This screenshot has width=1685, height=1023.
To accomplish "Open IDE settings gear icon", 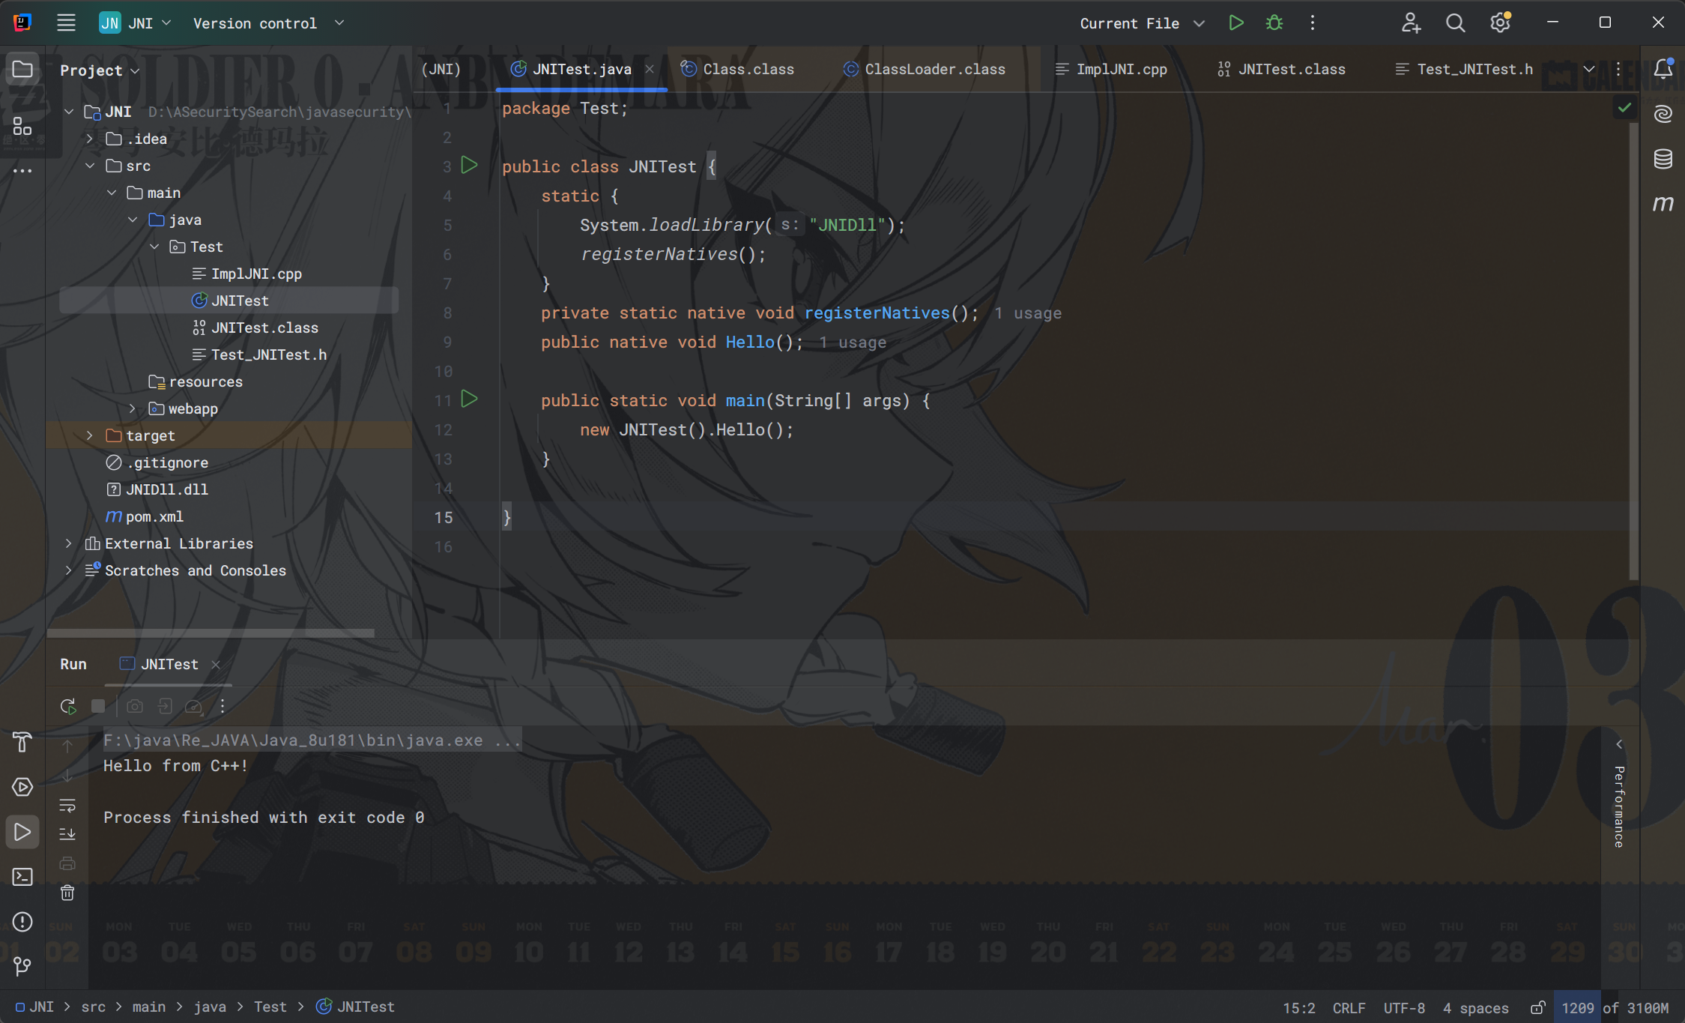I will 1500,22.
